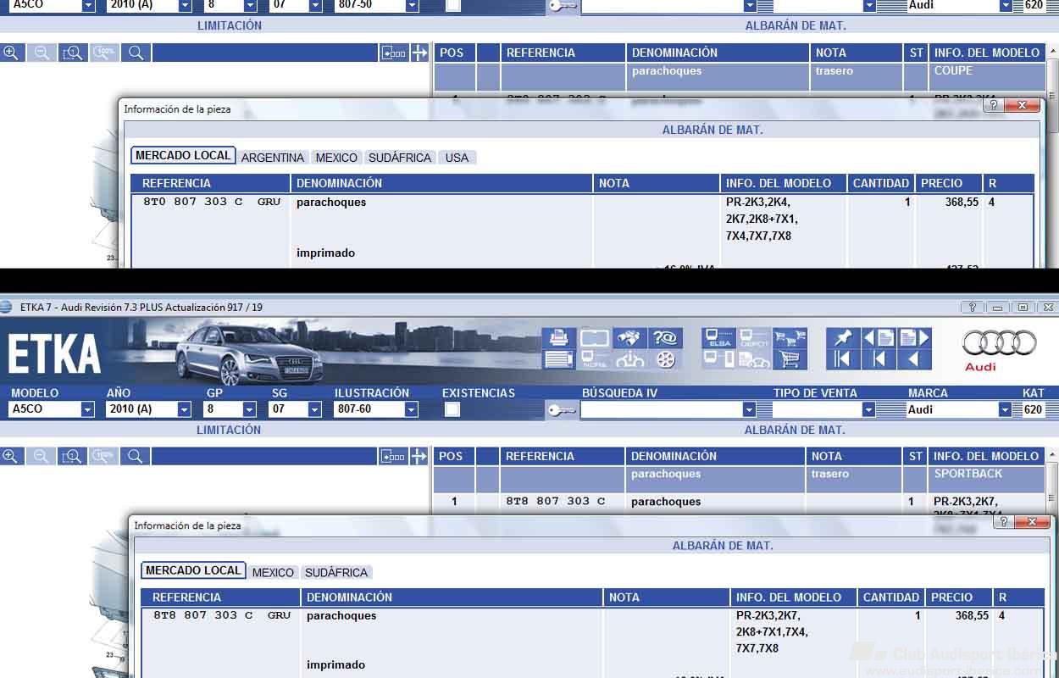Go to next page with right-arrow document icon
1059x678 pixels.
tap(914, 338)
